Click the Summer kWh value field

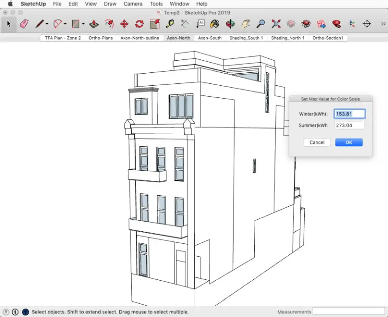click(x=350, y=125)
